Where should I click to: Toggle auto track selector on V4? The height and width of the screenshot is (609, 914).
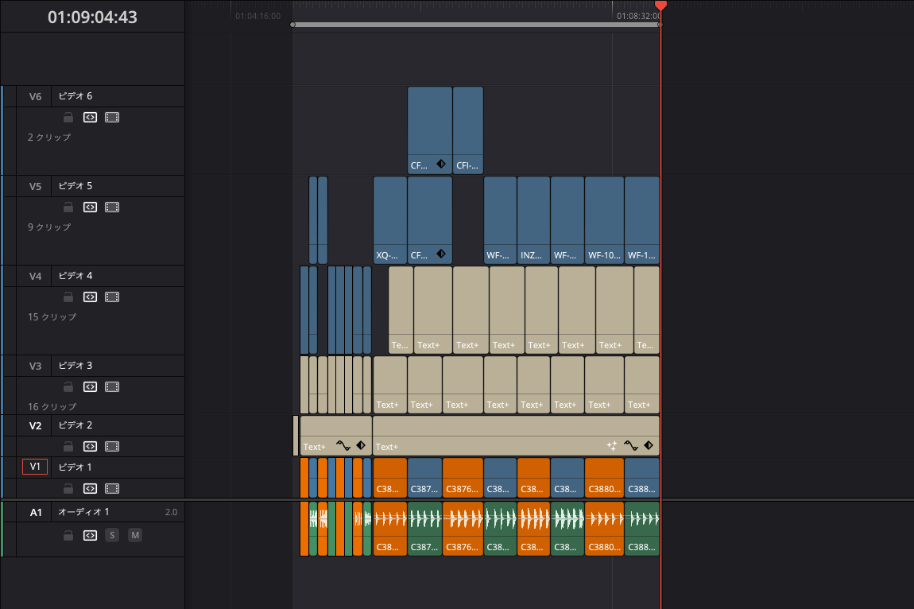[x=90, y=297]
